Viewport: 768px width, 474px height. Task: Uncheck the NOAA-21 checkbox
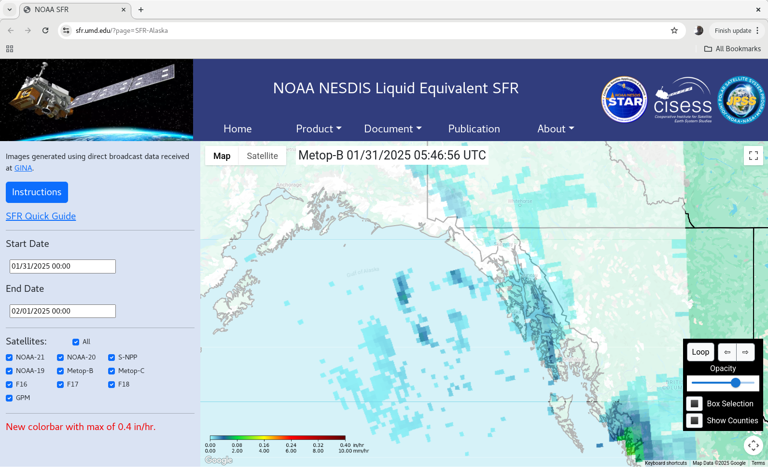pos(9,358)
